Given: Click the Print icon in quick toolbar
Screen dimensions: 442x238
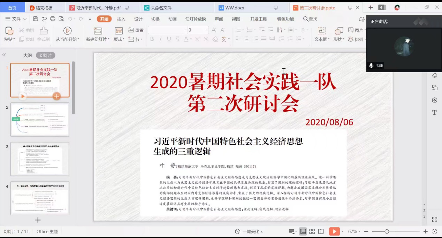Looking at the screenshot, I should (53, 19).
